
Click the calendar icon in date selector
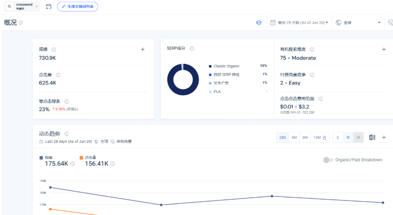click(273, 23)
